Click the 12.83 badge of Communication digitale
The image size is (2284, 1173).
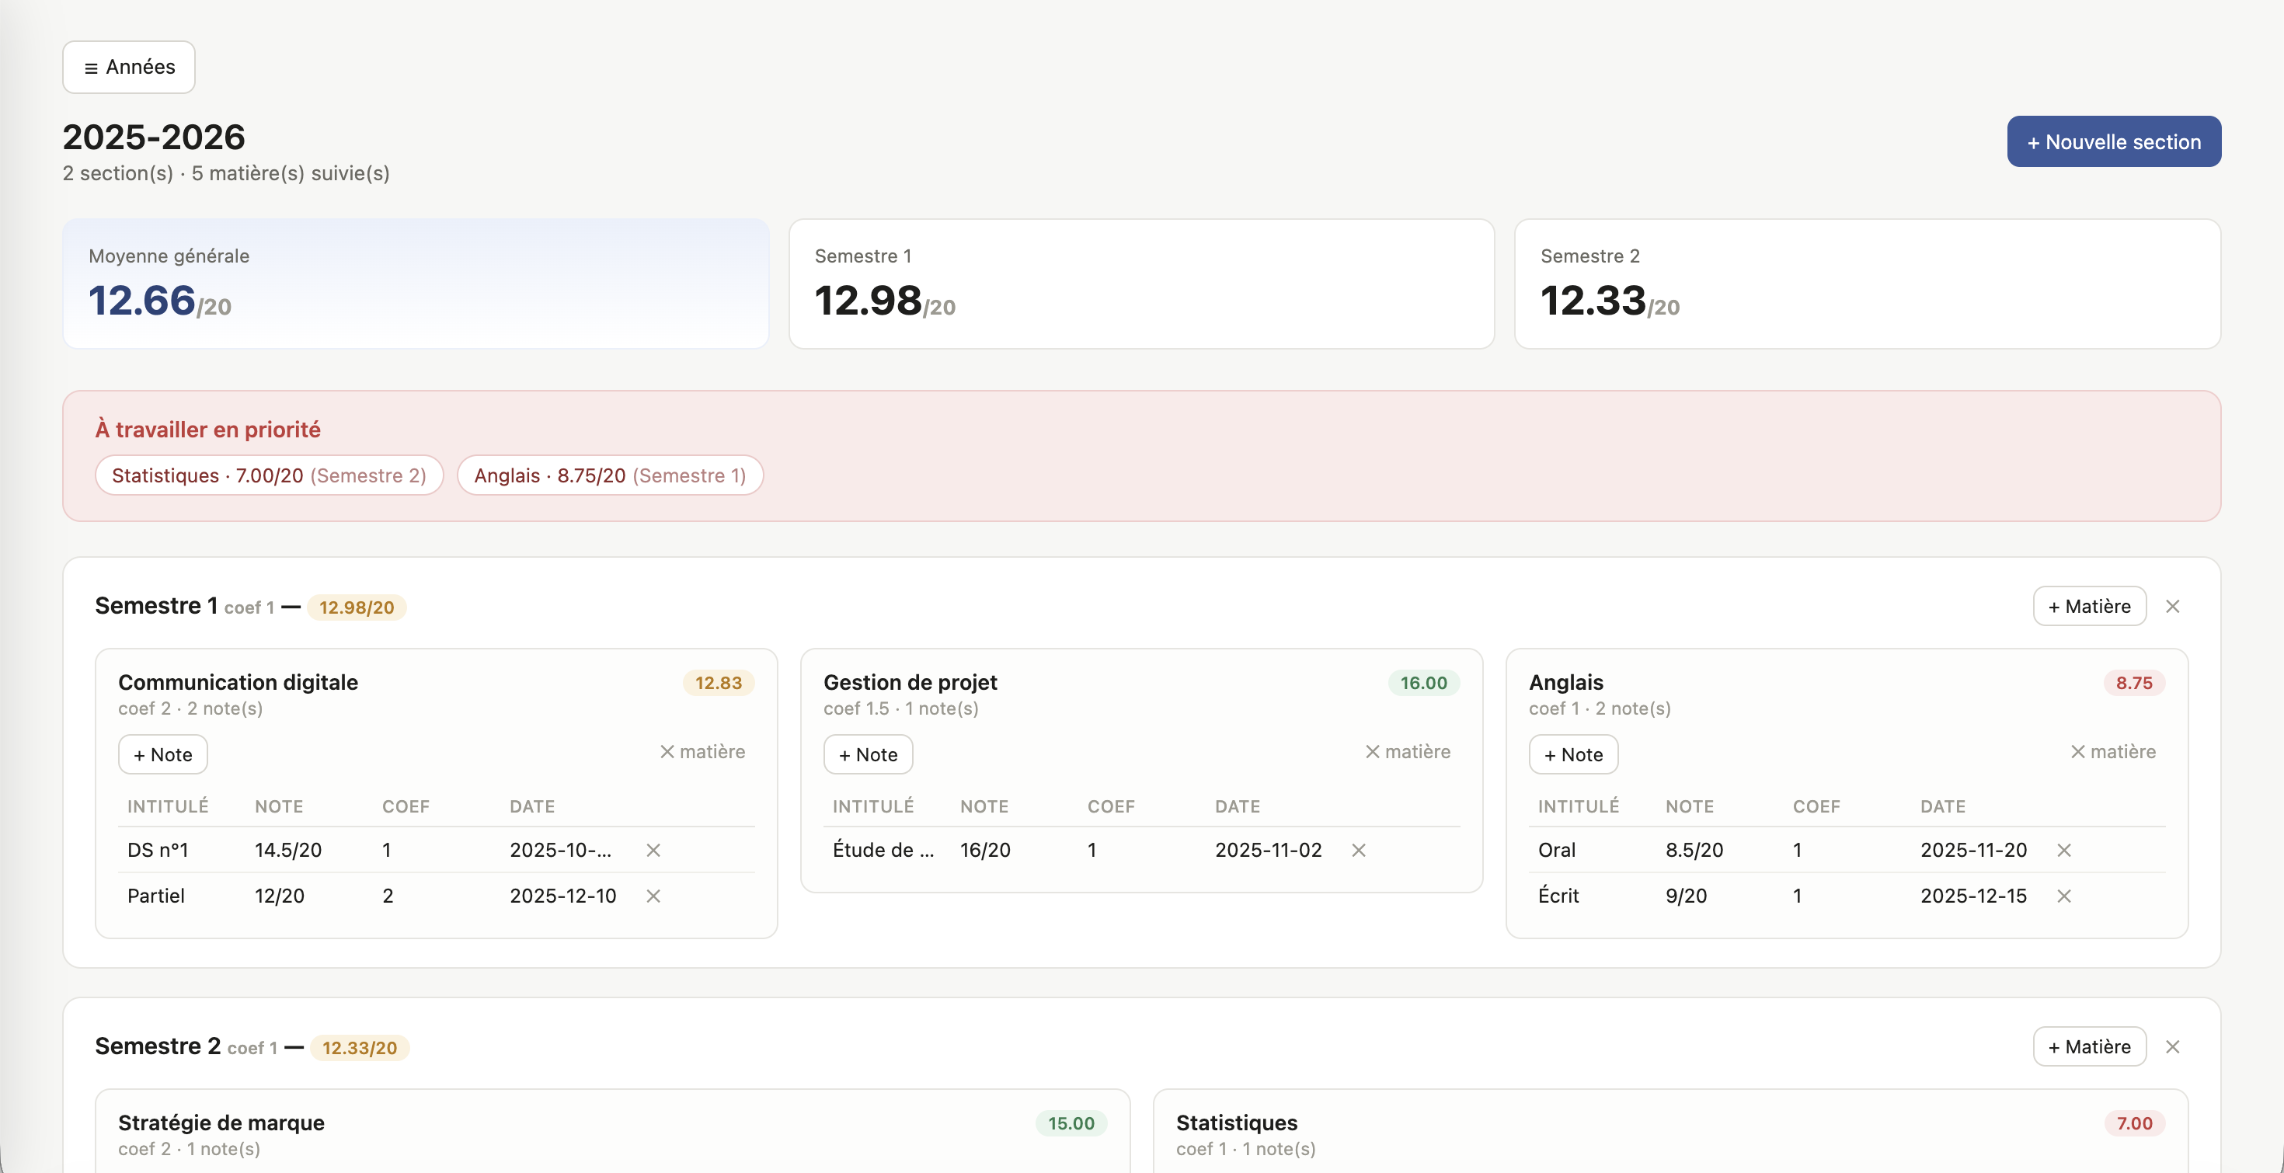point(718,683)
